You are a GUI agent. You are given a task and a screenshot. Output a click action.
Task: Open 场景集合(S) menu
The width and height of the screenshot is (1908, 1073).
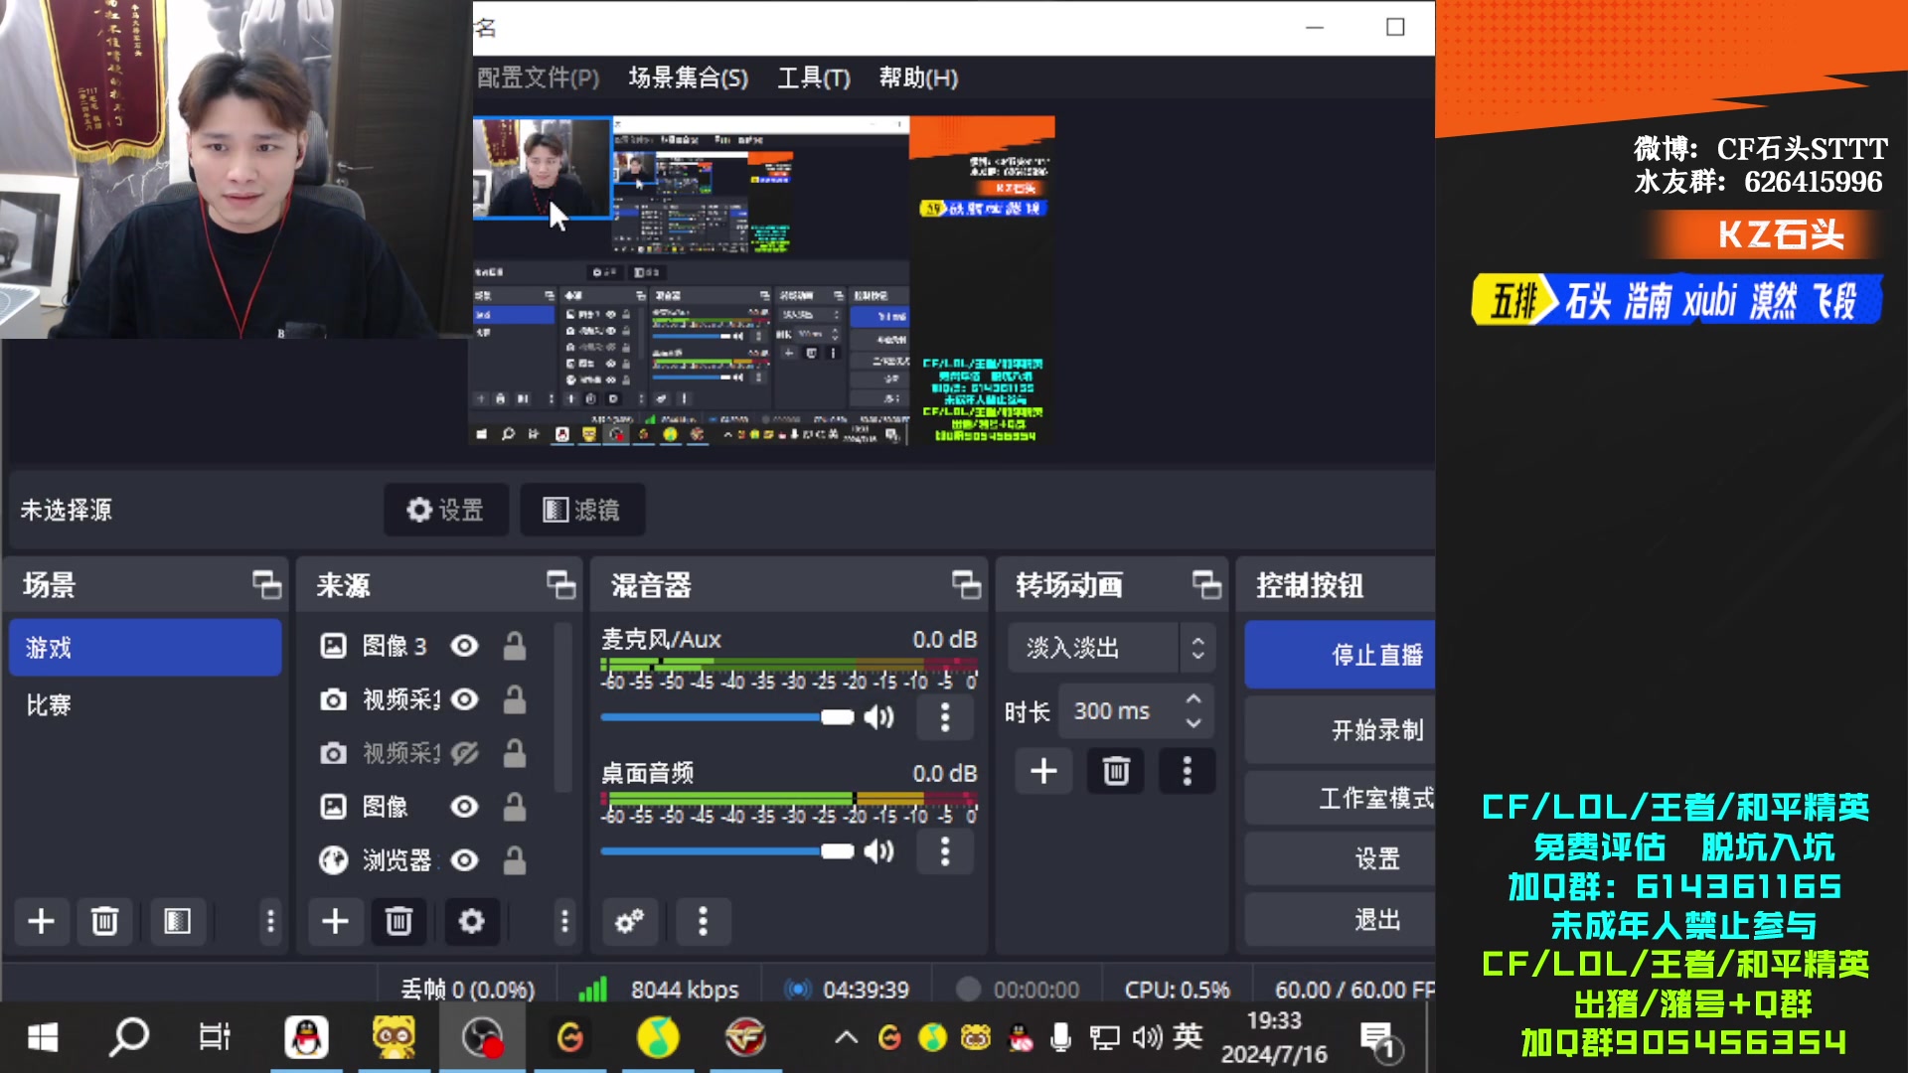click(688, 77)
